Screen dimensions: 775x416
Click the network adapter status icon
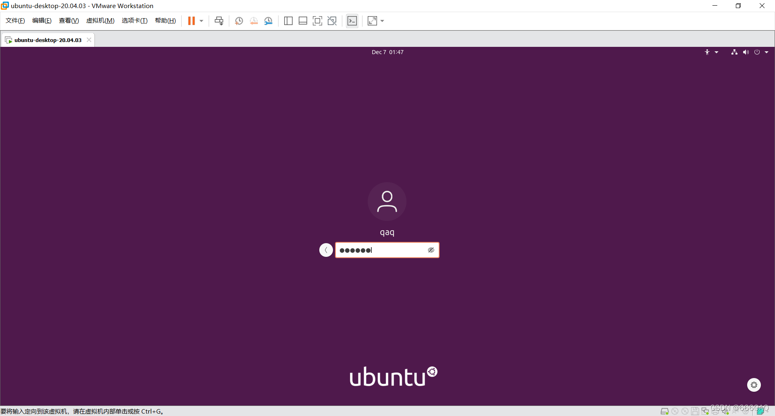(705, 411)
